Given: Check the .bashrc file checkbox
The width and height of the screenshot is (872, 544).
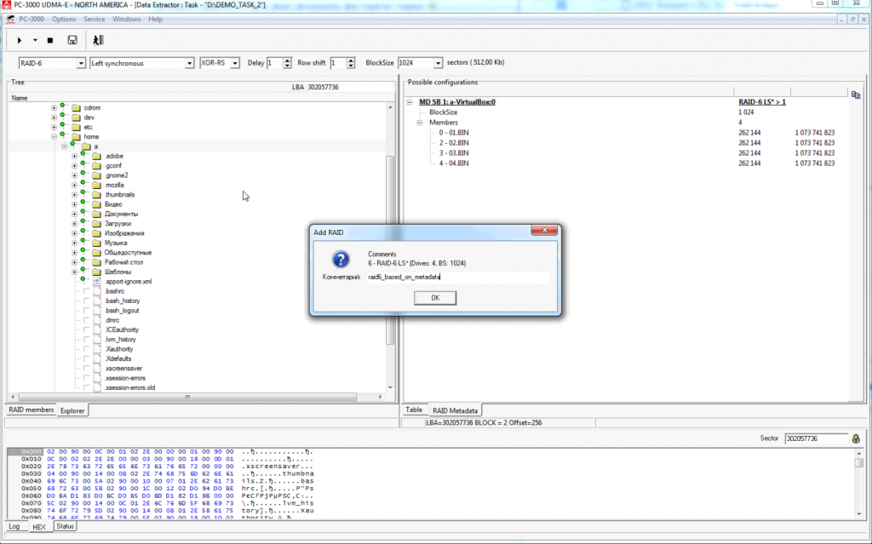Looking at the screenshot, I should [85, 291].
